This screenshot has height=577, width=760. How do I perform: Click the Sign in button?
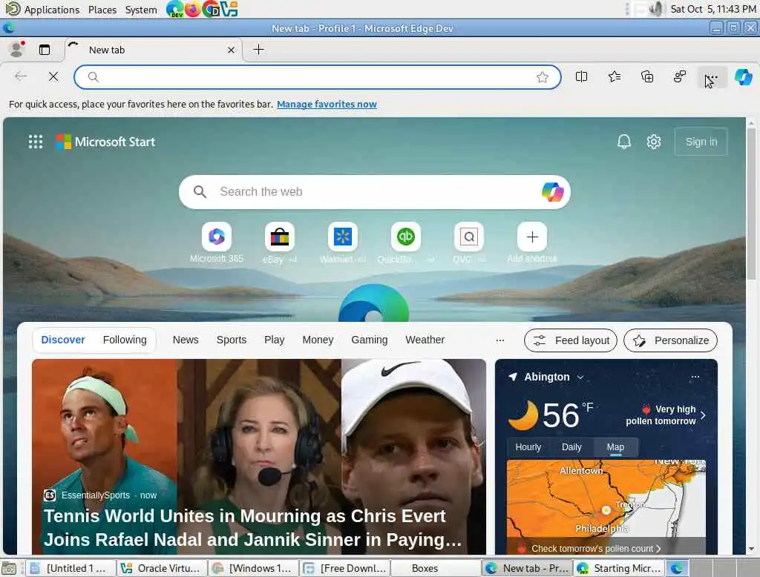coord(701,142)
